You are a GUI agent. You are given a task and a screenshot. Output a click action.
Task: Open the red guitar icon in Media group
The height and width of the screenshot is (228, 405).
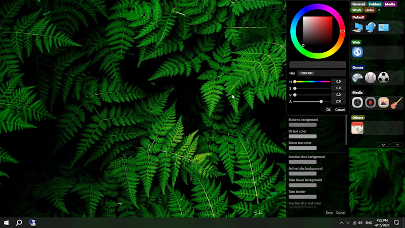pyautogui.click(x=396, y=102)
